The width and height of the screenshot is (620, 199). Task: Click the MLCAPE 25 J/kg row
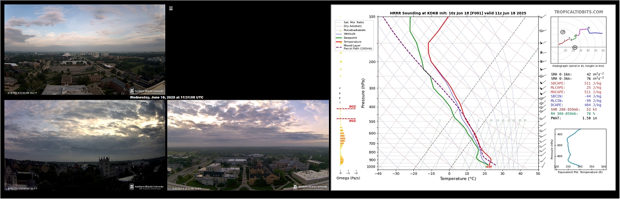pos(576,87)
